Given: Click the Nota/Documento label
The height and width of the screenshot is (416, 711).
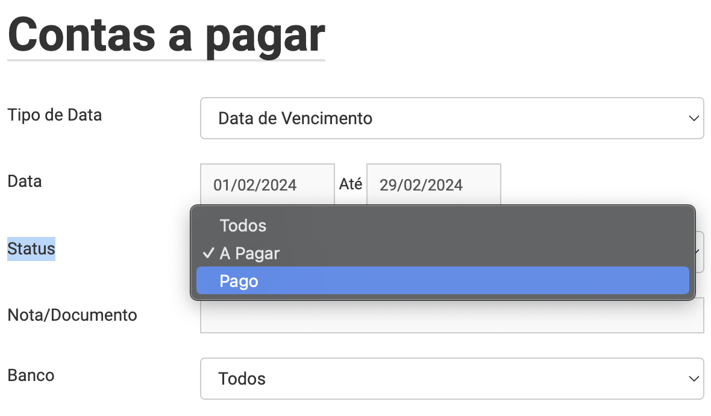Looking at the screenshot, I should 72,315.
